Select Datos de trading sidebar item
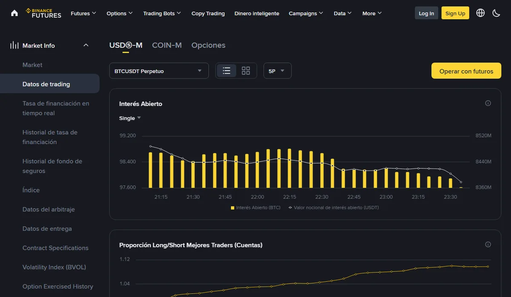This screenshot has width=511, height=297. pos(50,84)
